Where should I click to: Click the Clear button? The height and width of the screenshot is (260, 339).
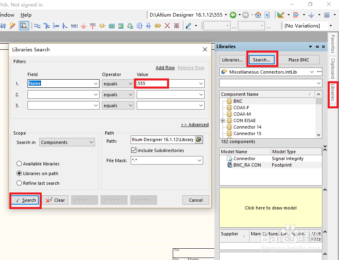pos(55,200)
